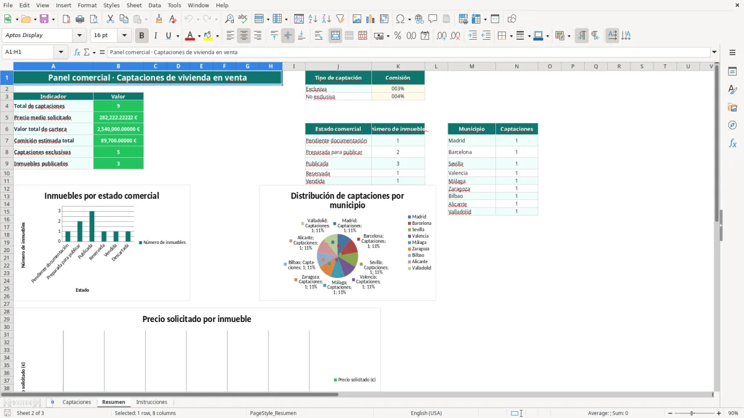Insert an image
This screenshot has height=418, width=744.
(x=357, y=19)
